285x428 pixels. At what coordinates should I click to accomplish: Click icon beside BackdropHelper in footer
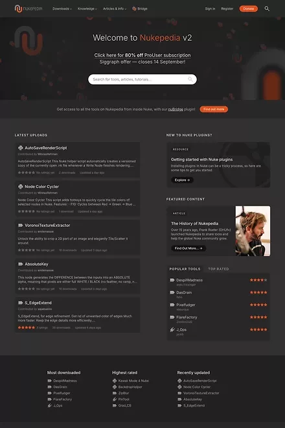click(x=115, y=387)
